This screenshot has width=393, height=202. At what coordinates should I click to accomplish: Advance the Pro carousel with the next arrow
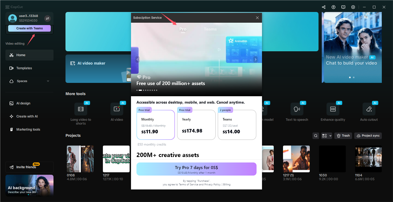255,59
